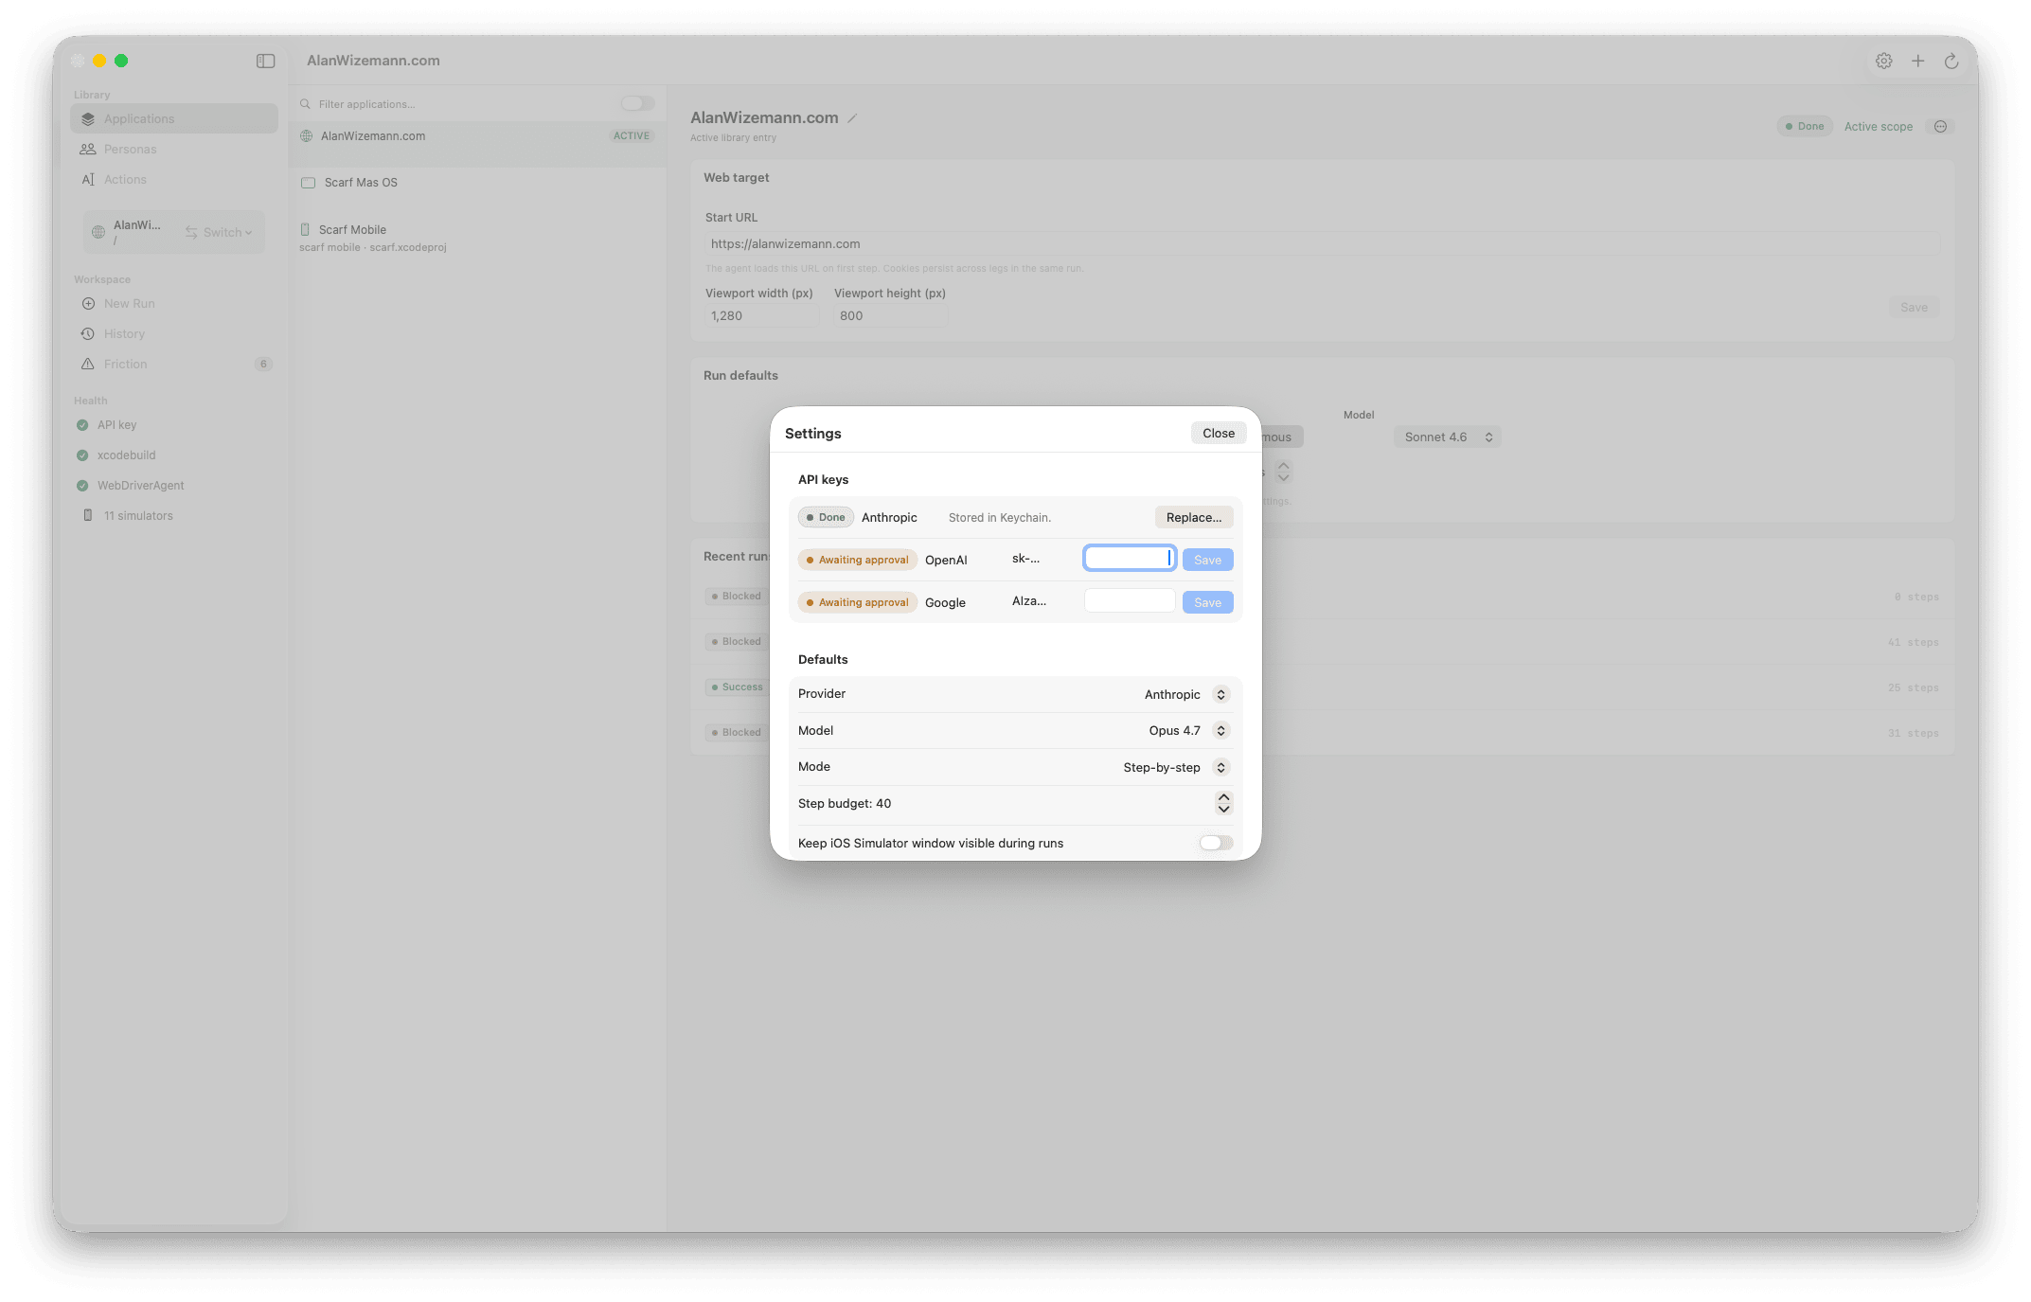Click the ACTIVE tag on AlanWizemann.com row
This screenshot has height=1302, width=2031.
pos(632,135)
